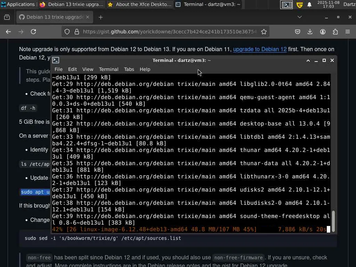Open the Firefox downloads panel

click(x=310, y=32)
